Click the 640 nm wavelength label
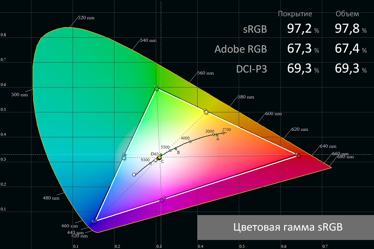 click(328, 146)
